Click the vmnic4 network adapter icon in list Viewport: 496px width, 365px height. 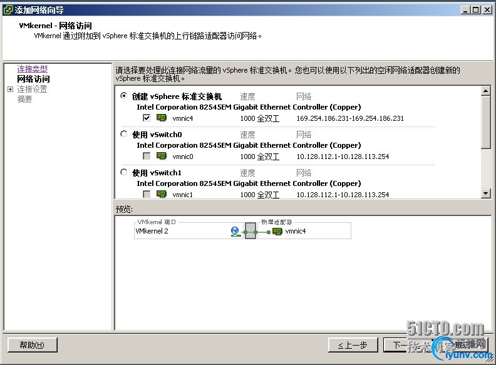(x=162, y=118)
